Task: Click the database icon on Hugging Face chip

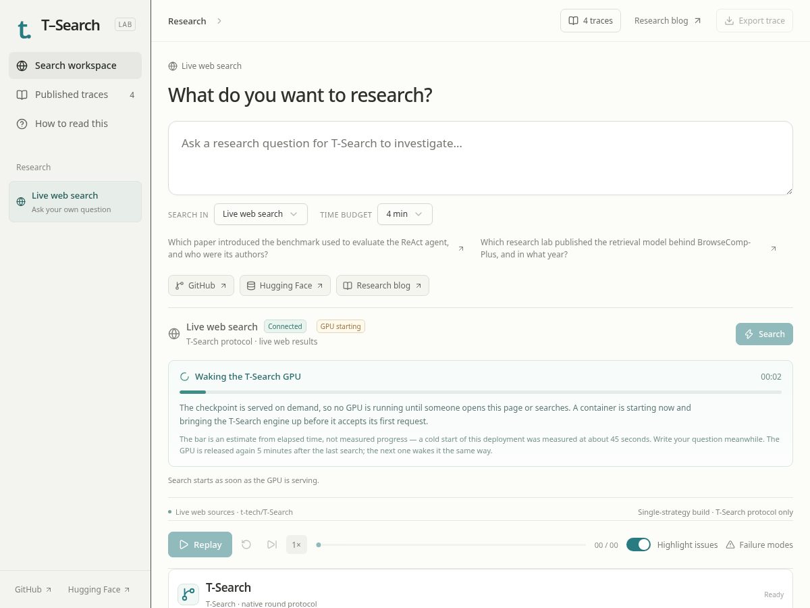Action: coord(251,286)
